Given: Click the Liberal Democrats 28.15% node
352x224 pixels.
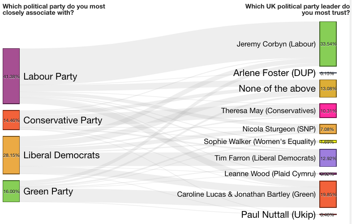Looking at the screenshot, I should (x=11, y=155).
